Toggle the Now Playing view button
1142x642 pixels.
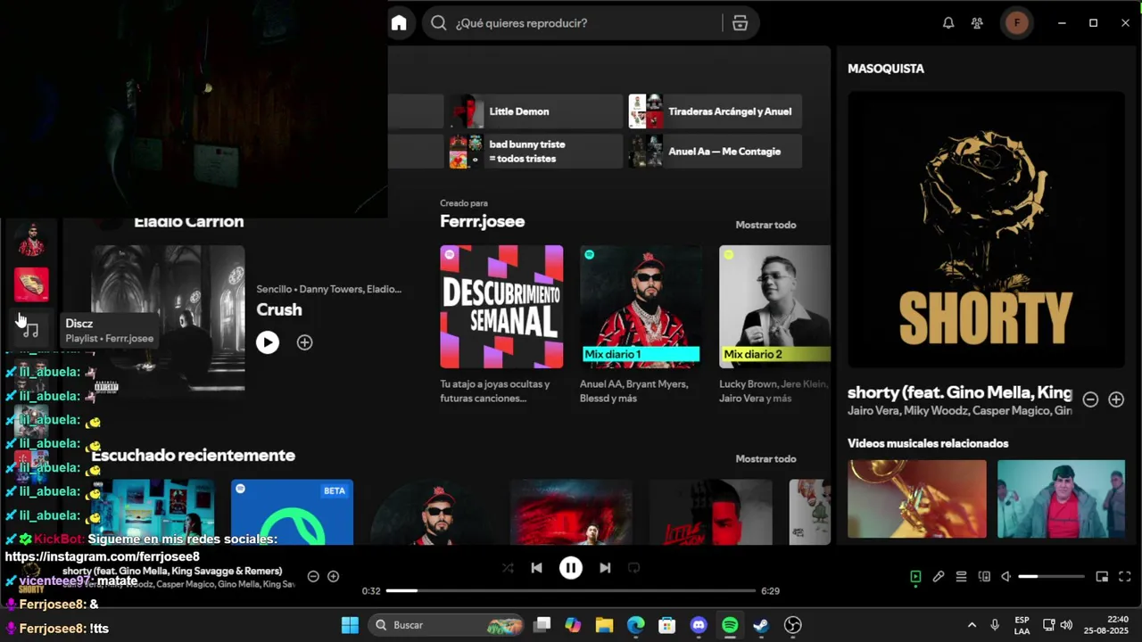[915, 577]
